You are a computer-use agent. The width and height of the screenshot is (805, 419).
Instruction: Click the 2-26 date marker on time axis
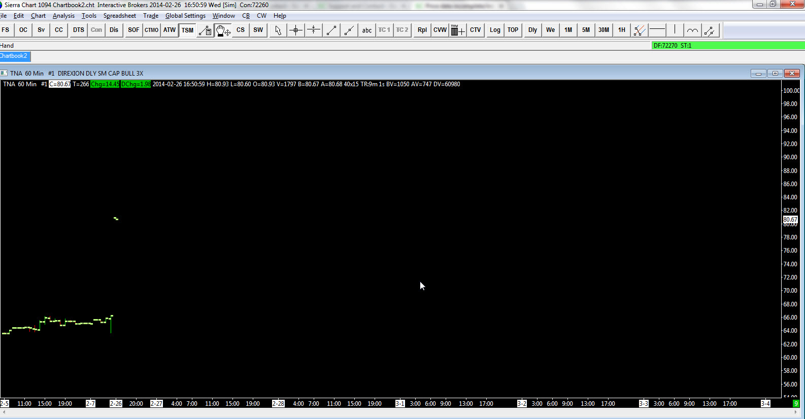(116, 404)
